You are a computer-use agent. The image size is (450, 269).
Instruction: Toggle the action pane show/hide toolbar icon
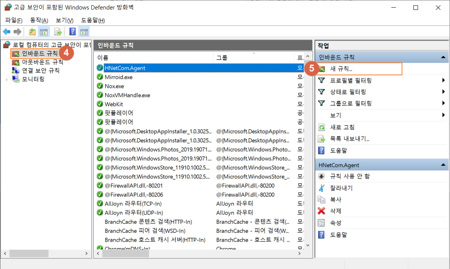tap(84, 32)
